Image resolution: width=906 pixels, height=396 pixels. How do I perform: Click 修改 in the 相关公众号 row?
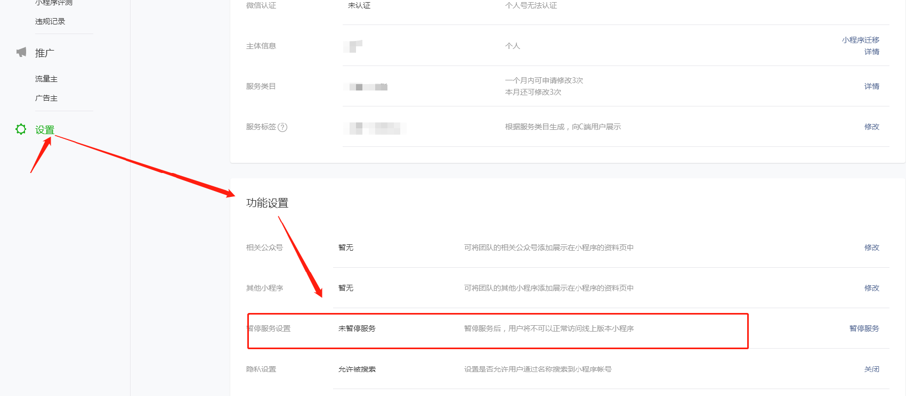coord(872,247)
